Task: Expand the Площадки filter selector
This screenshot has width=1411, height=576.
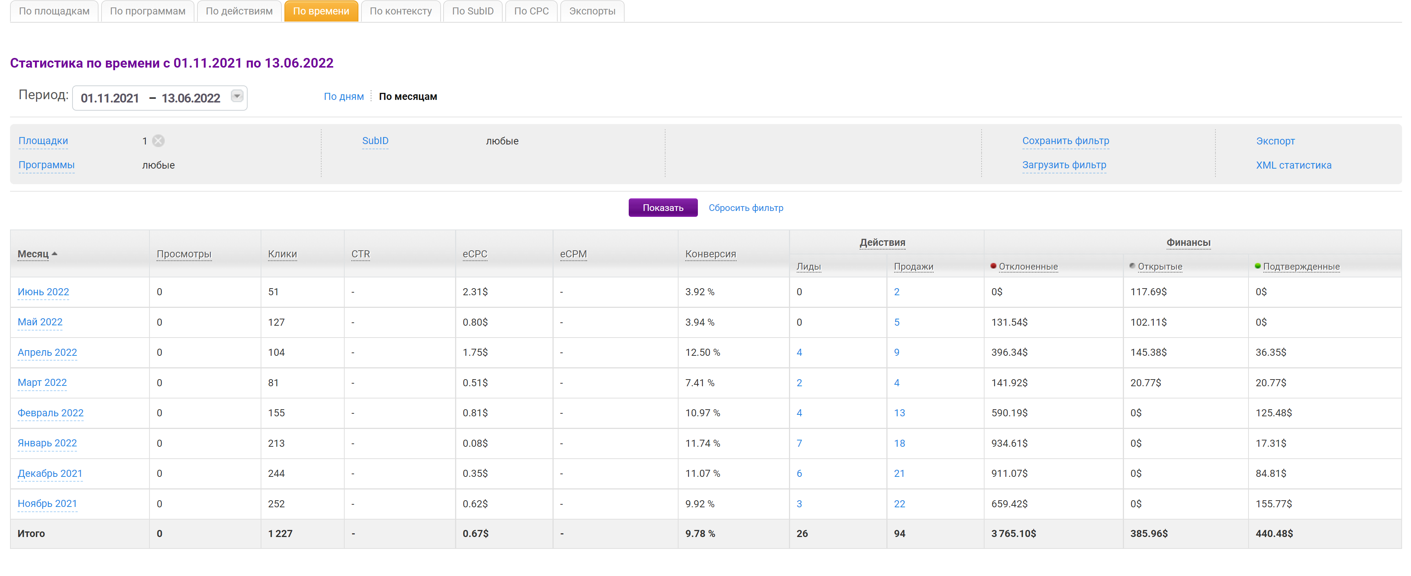Action: point(43,141)
